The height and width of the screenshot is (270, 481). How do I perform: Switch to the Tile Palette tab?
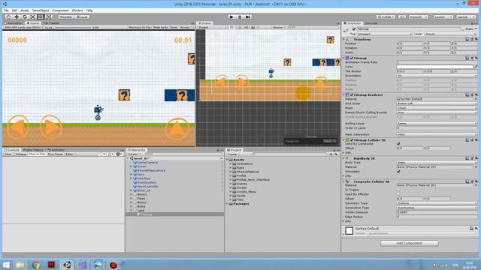pos(50,23)
